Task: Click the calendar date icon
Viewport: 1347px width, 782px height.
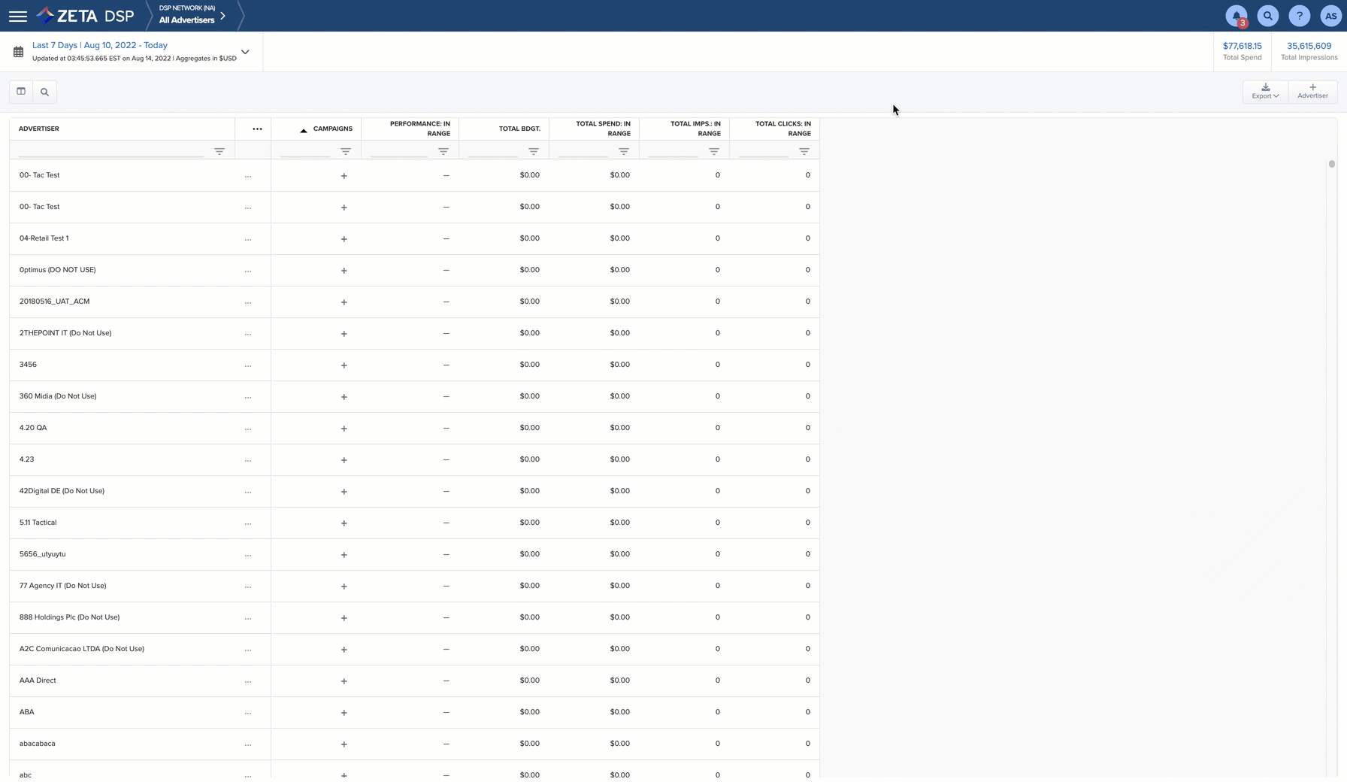Action: pos(18,52)
